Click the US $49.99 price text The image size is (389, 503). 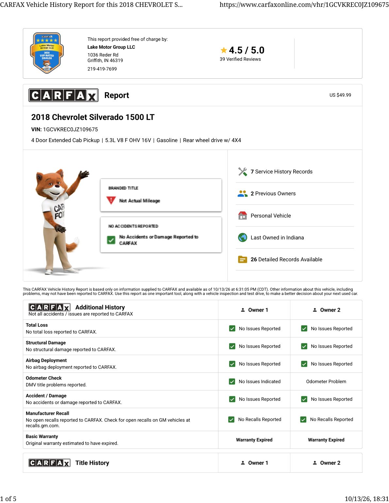(x=340, y=95)
